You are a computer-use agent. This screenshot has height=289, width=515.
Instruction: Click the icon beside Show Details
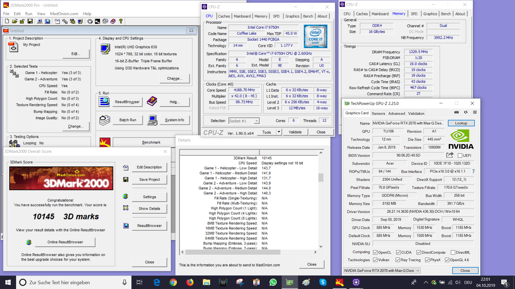pyautogui.click(x=126, y=208)
